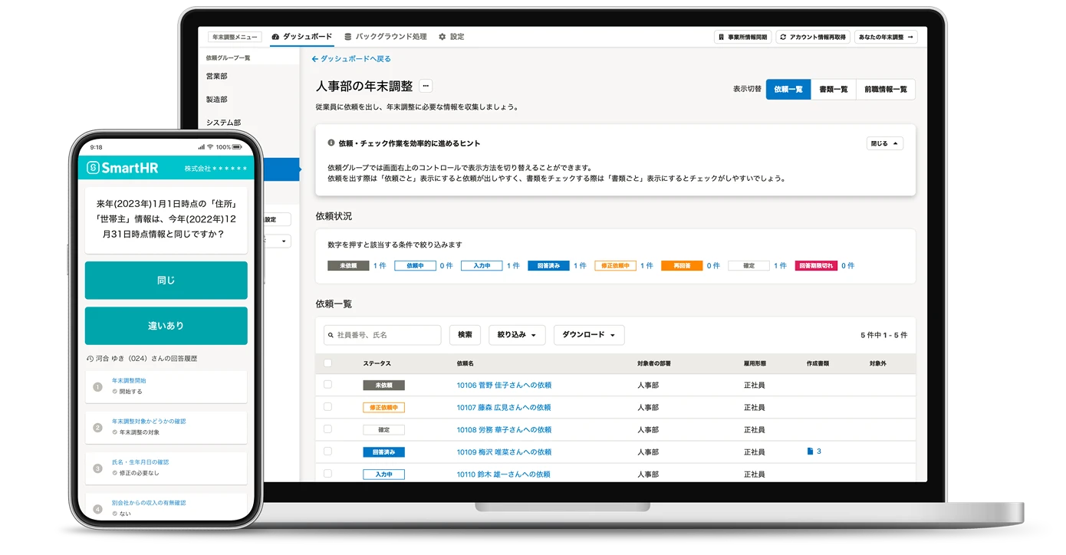
Task: Check the box for 10107 藤森 広見
Action: [x=327, y=407]
